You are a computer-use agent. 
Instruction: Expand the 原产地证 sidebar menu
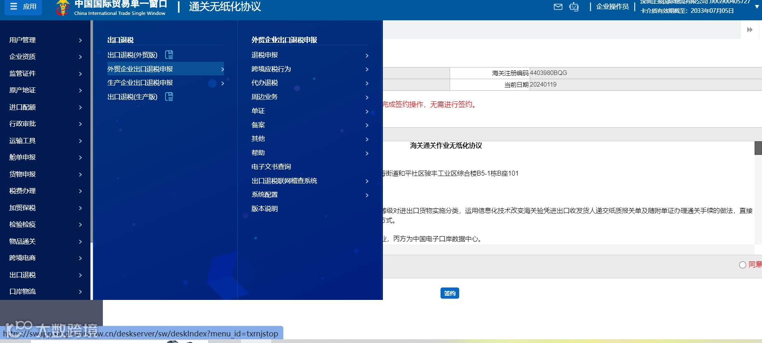coord(46,90)
